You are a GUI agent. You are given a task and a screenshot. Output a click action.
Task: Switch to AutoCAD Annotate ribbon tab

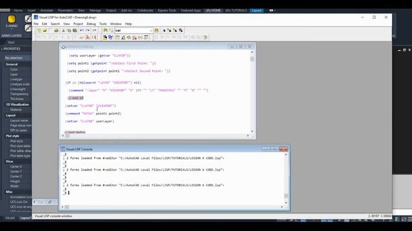point(47,10)
